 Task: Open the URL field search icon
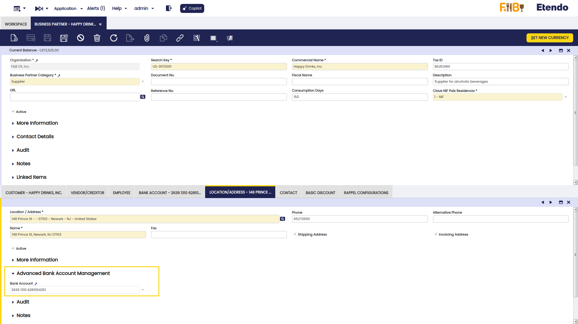point(143,97)
